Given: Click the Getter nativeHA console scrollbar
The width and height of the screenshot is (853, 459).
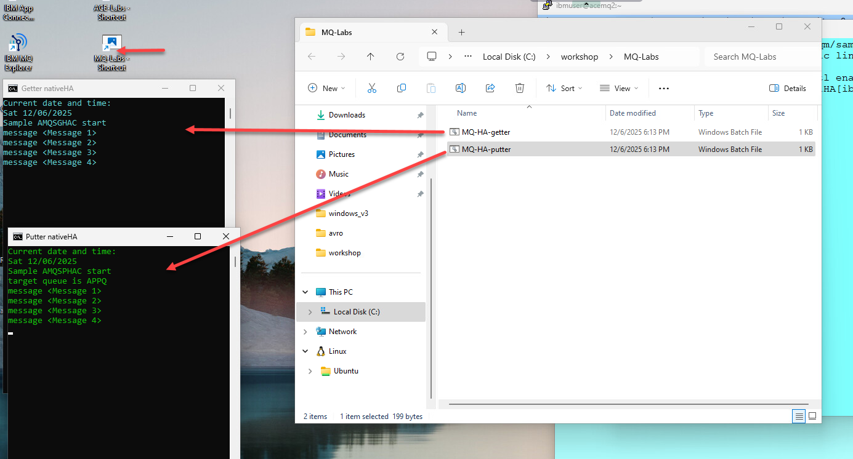Looking at the screenshot, I should tap(230, 113).
